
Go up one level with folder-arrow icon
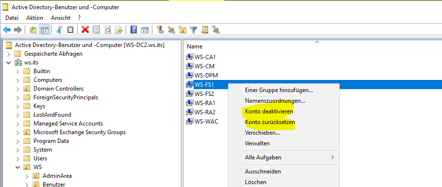pos(33,30)
